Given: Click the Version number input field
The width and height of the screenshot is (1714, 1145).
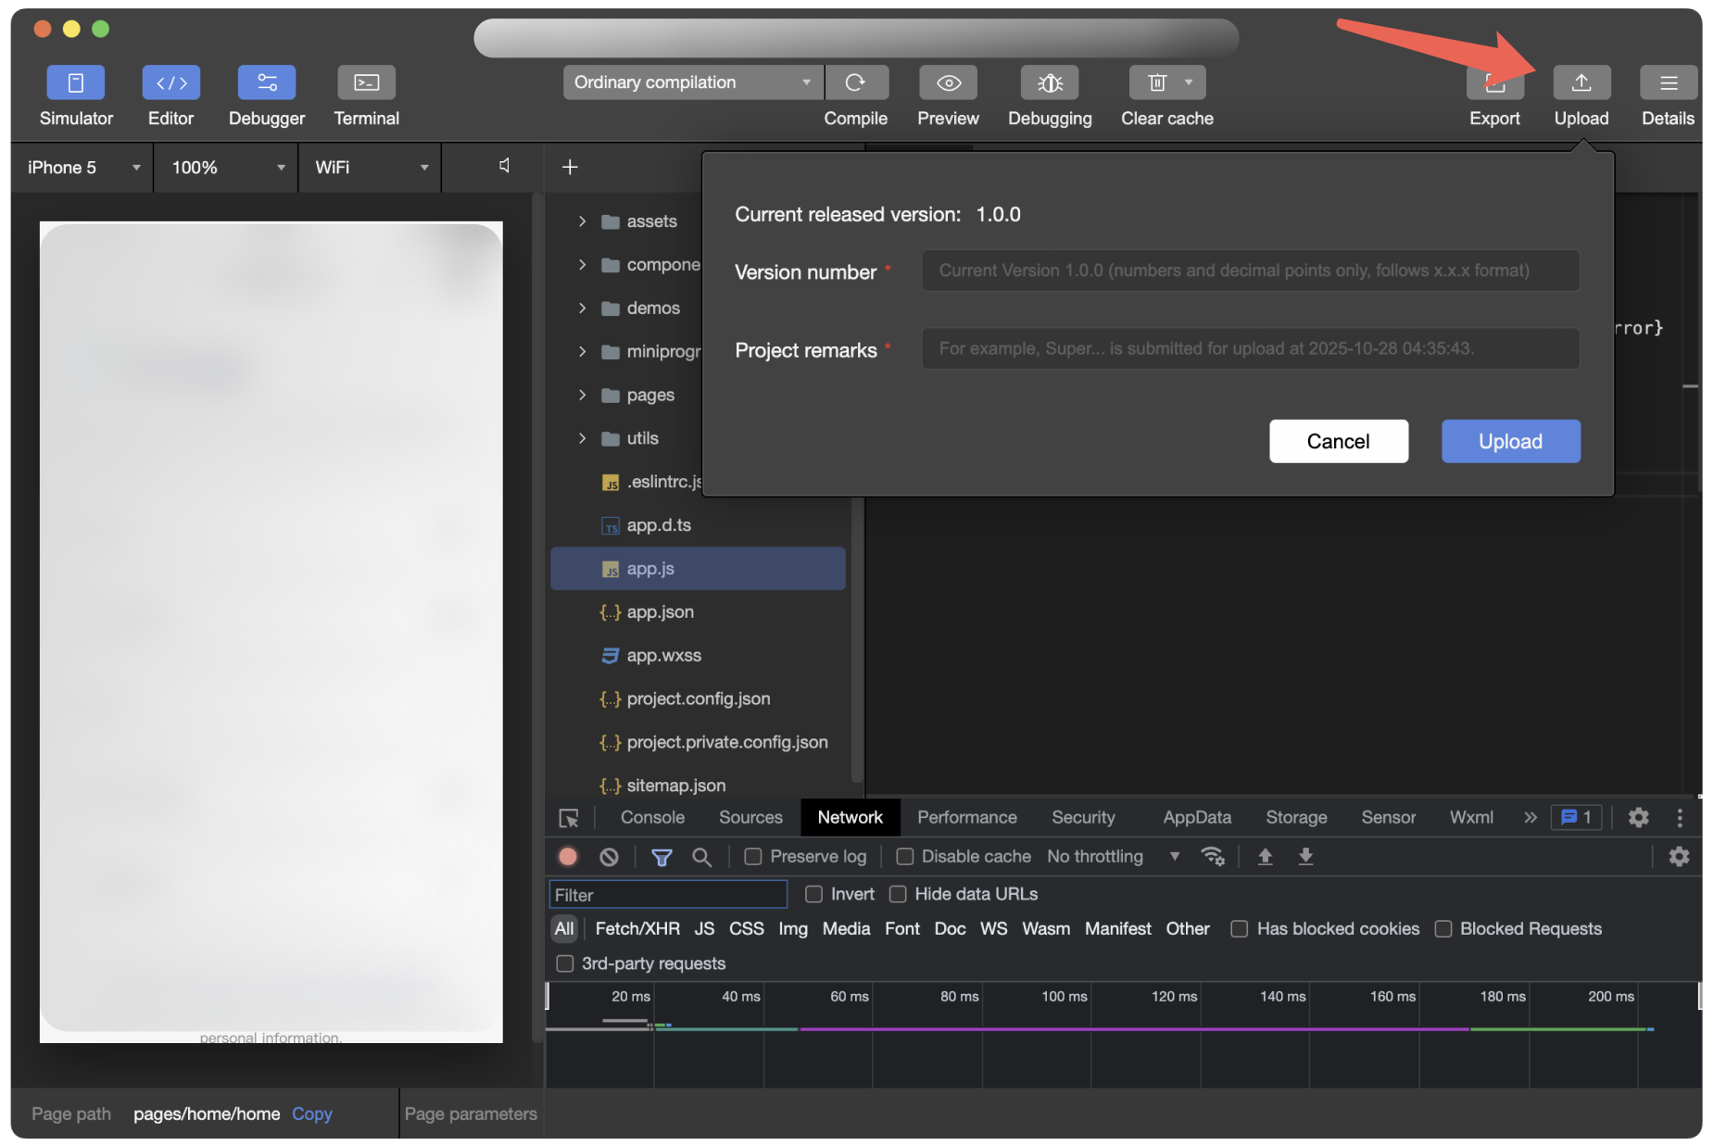Looking at the screenshot, I should pos(1249,271).
